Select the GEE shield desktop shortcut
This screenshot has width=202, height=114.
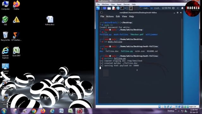tap(5, 21)
